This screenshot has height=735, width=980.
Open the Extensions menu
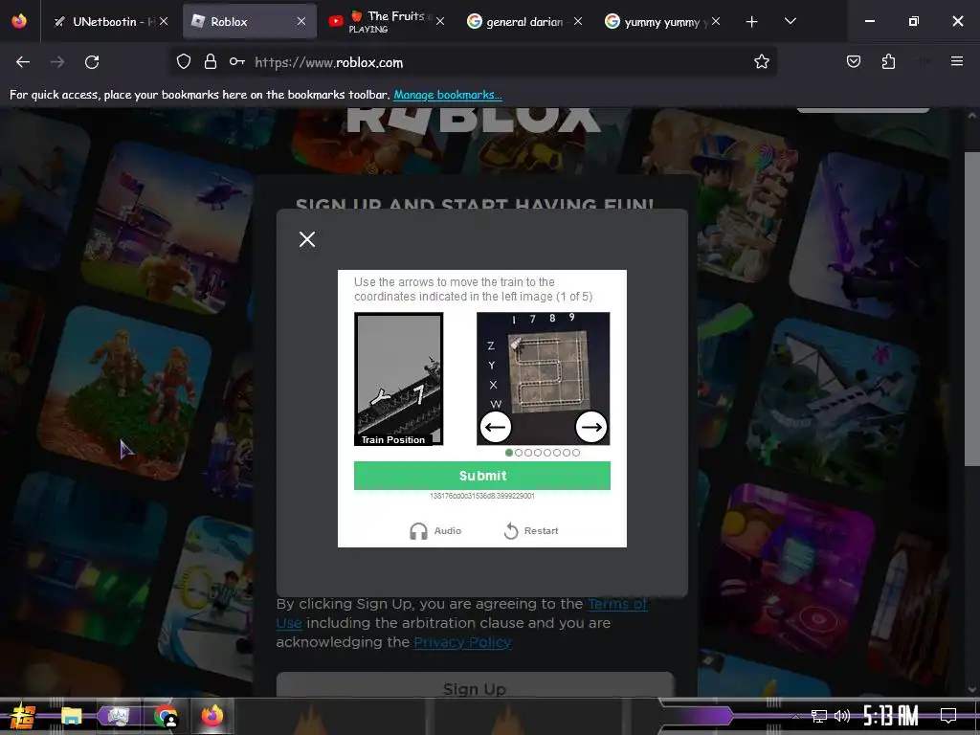coord(888,62)
